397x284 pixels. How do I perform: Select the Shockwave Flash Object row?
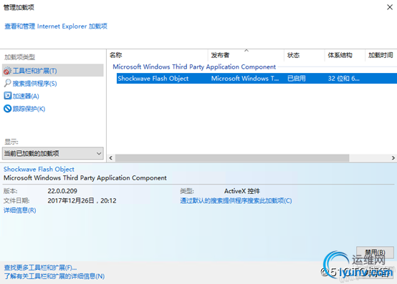point(257,78)
